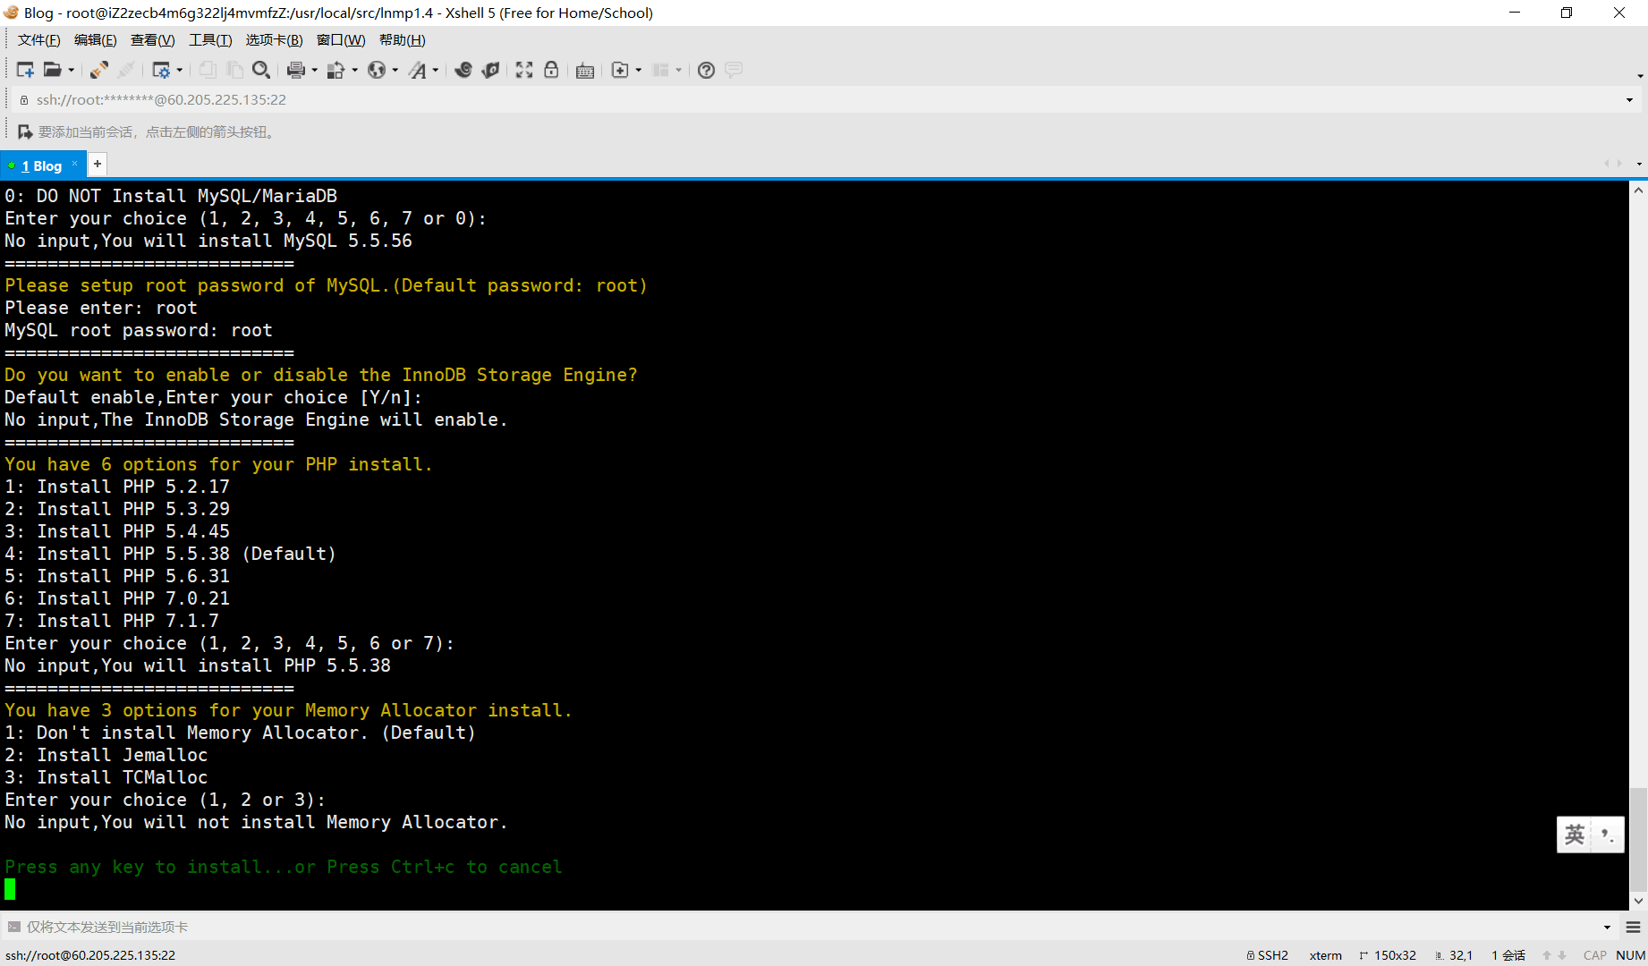The width and height of the screenshot is (1648, 966).
Task: Open the compose bar hamburger menu
Action: point(1633,928)
